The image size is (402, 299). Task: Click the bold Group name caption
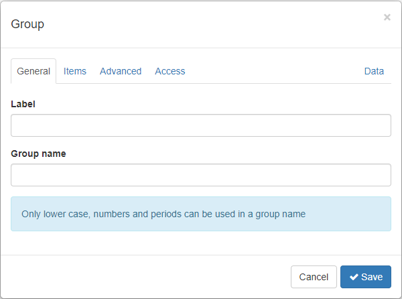coord(38,154)
